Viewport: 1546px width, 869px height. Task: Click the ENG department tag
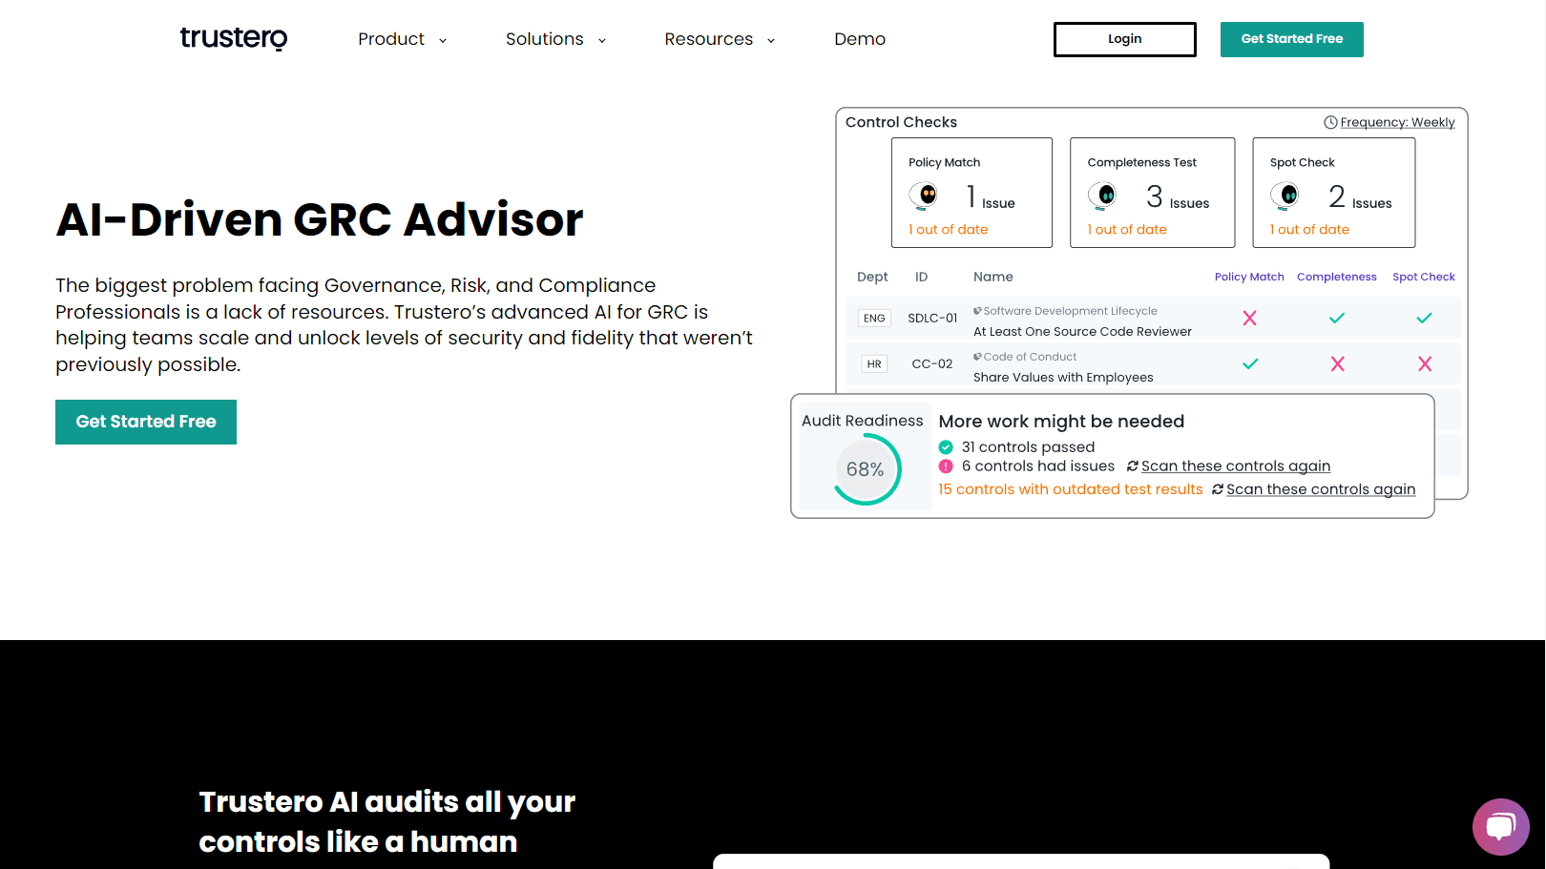(874, 319)
